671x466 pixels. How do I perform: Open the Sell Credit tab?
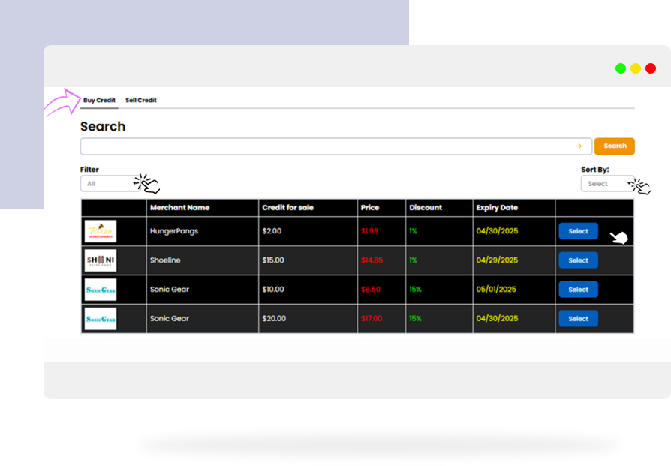pyautogui.click(x=141, y=101)
